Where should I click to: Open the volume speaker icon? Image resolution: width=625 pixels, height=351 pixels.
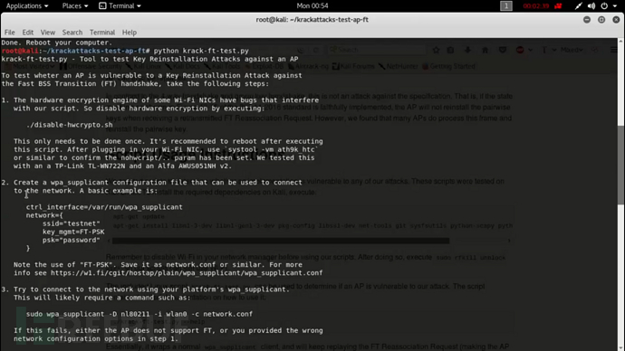coord(591,6)
